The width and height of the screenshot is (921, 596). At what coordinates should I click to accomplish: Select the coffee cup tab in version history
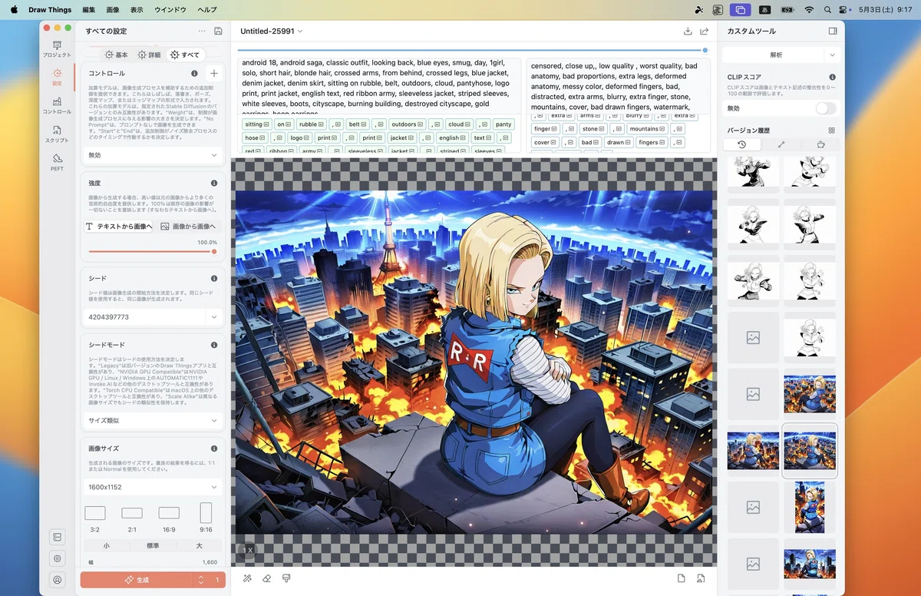[x=820, y=144]
